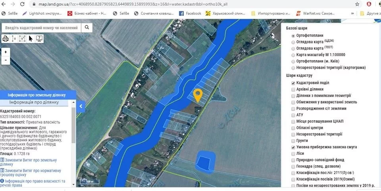Select Карта масштабу М 1:100000 base layer

(293, 55)
